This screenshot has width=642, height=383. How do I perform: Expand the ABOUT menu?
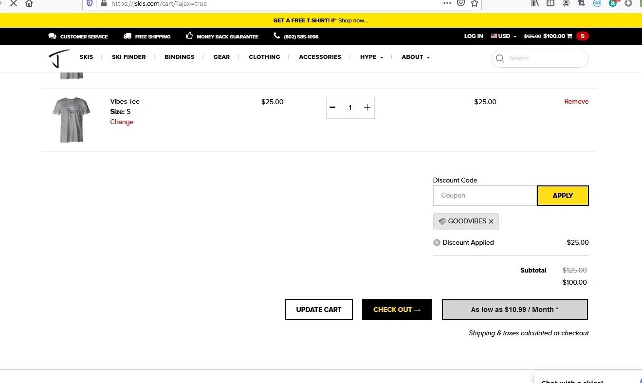[x=415, y=57]
